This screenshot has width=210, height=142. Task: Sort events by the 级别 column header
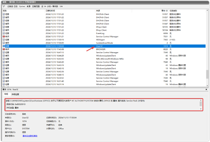[23, 11]
